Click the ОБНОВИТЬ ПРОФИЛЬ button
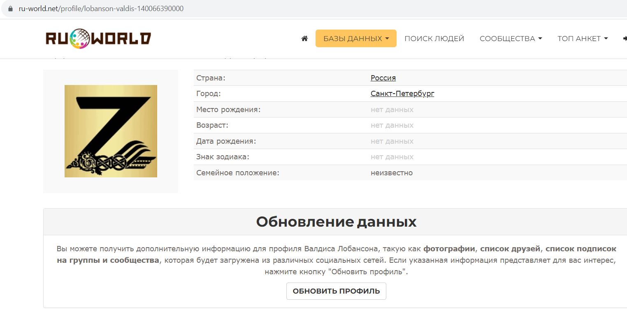 (336, 291)
